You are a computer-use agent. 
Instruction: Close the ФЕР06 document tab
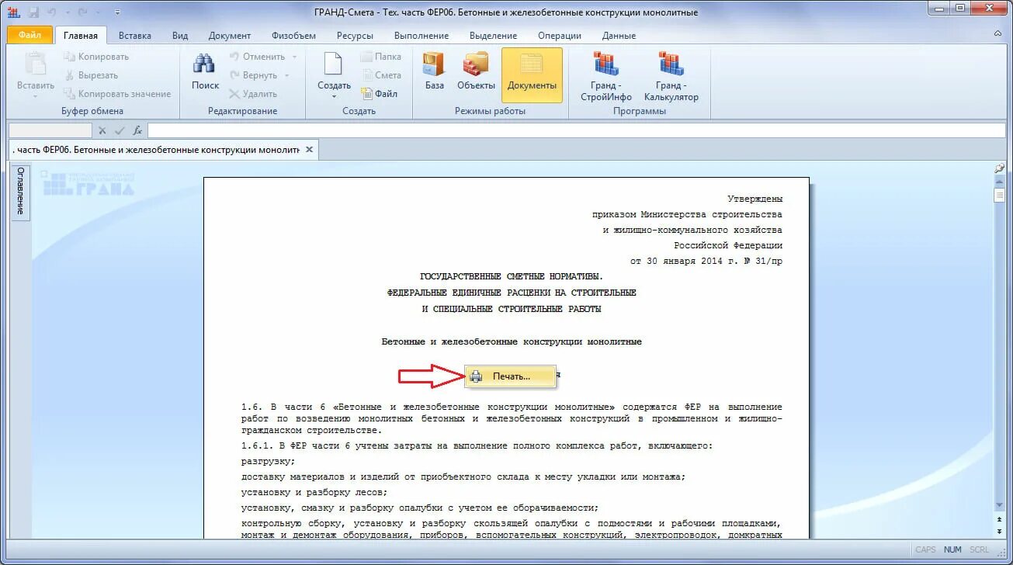tap(310, 150)
